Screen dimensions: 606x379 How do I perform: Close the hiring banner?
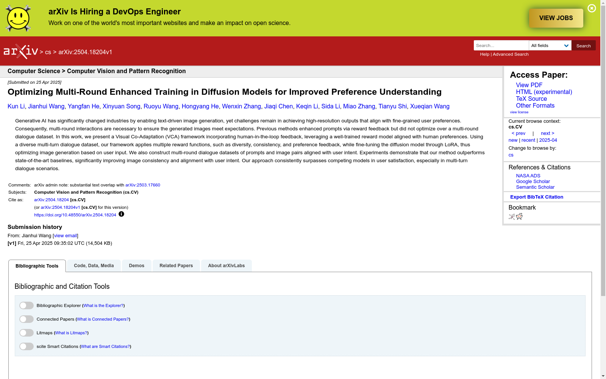tap(592, 8)
